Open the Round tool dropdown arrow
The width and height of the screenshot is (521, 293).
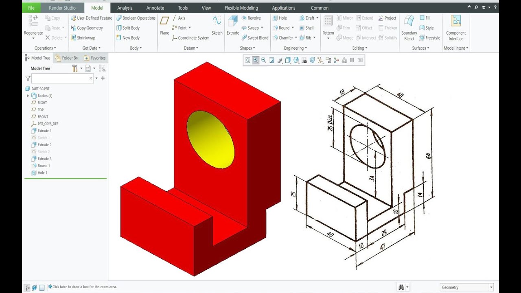293,28
